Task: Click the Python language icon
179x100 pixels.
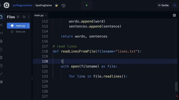Action: pyautogui.click(x=56, y=5)
